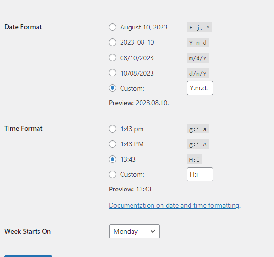Choose the 2023-08-10 date format option
This screenshot has height=257, width=274.
click(113, 42)
